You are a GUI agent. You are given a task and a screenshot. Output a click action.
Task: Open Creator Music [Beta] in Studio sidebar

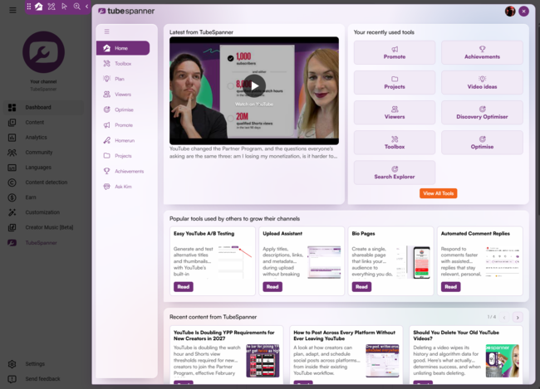click(x=43, y=227)
